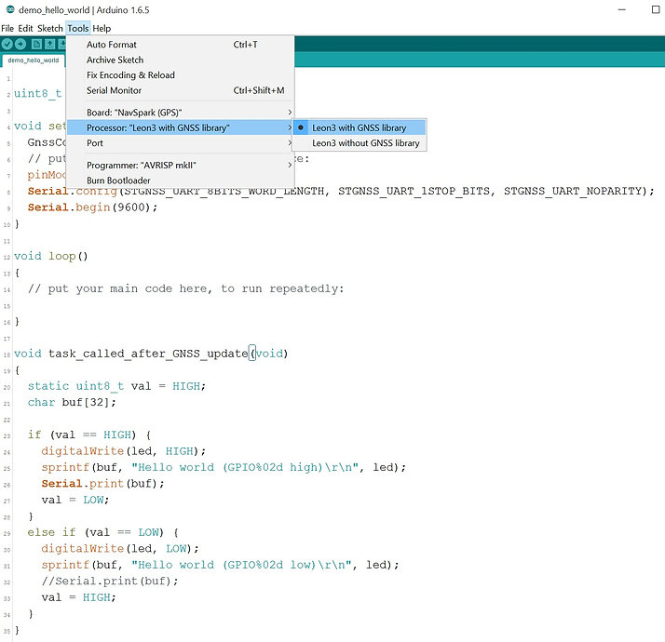Close the open Tools menu
Viewport: 665px width, 642px height.
pos(78,29)
